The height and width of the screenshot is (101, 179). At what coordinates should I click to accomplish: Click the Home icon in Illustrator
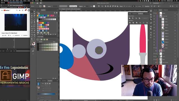(x=37, y=3)
